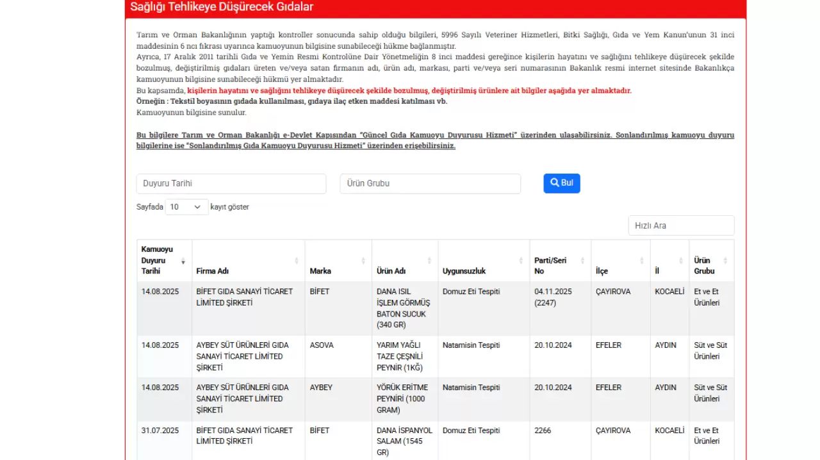This screenshot has width=820, height=460.
Task: Select the AYBEY yörük eritme peyniri row
Action: (435, 398)
